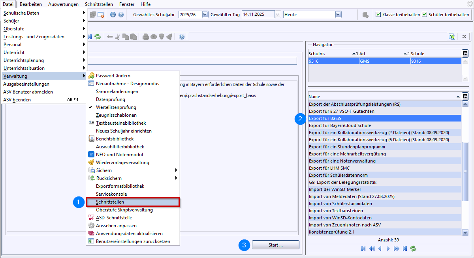Toggle Klasse beibehalten checkbox

click(x=378, y=15)
